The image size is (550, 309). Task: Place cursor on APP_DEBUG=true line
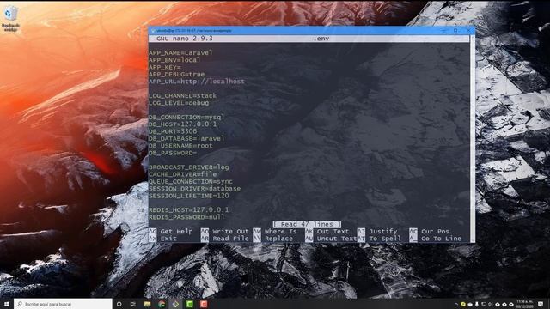point(176,75)
